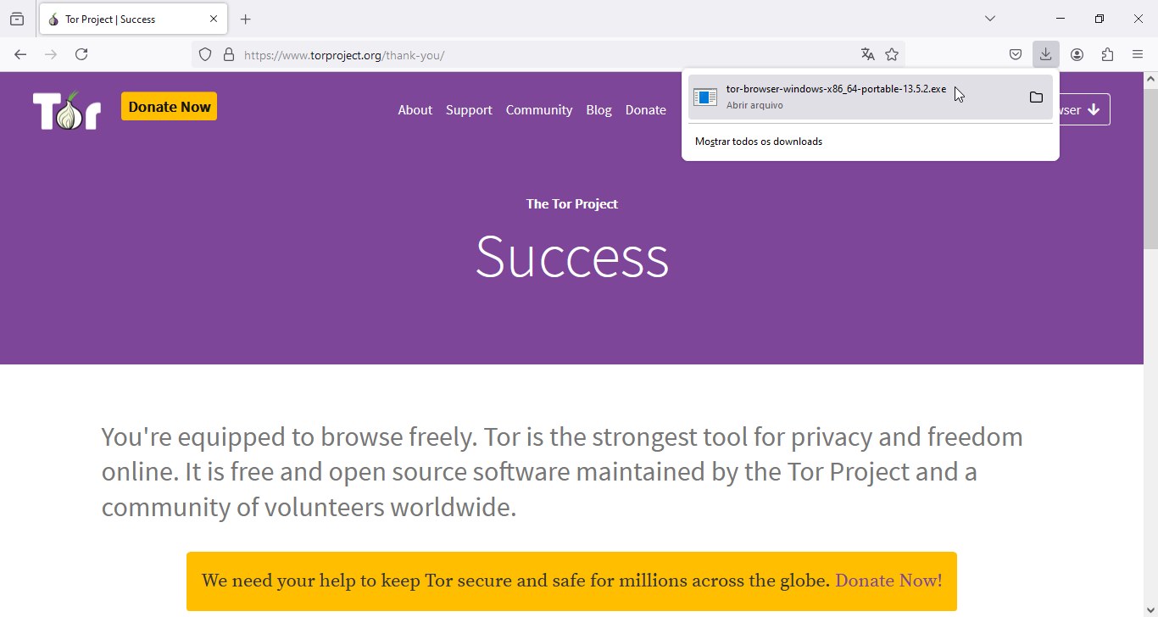The image size is (1158, 617).
Task: Follow the Donate Now! banner link
Action: tap(888, 581)
